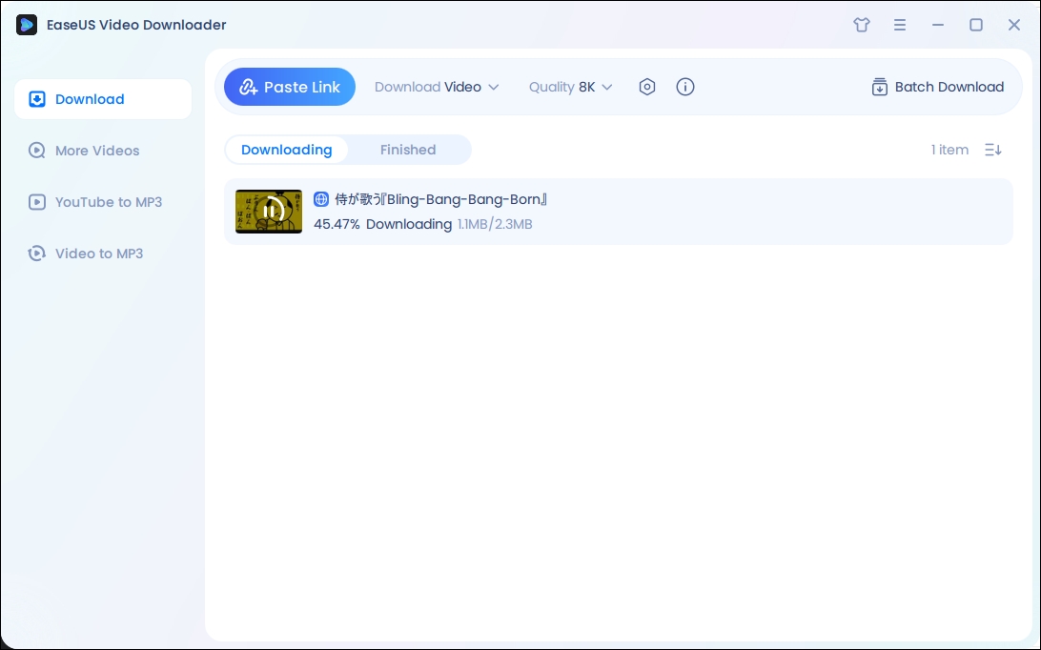1041x650 pixels.
Task: Open the download settings gear icon
Action: coord(647,87)
